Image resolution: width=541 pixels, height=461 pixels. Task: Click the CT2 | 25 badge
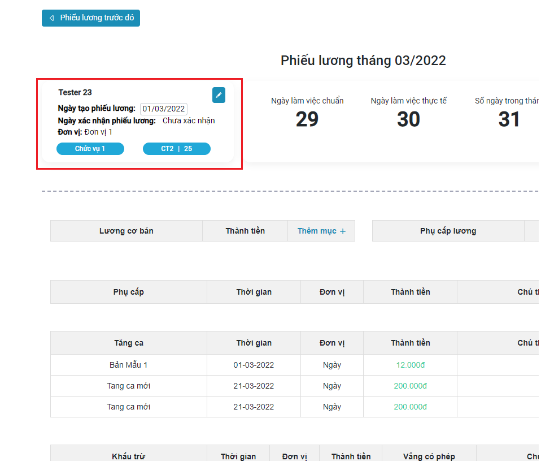[x=177, y=149]
